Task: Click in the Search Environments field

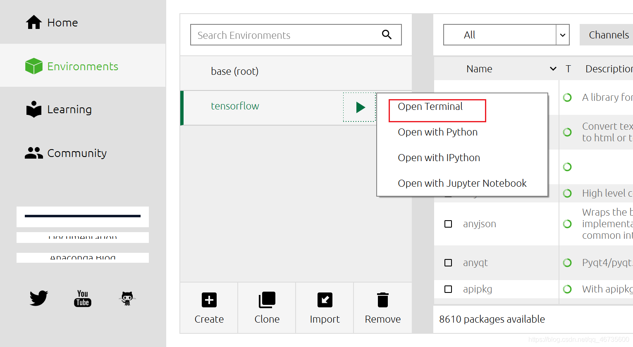Action: [296, 35]
